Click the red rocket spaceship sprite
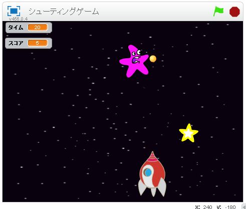Image resolution: width=246 pixels, height=209 pixels. pos(152,174)
